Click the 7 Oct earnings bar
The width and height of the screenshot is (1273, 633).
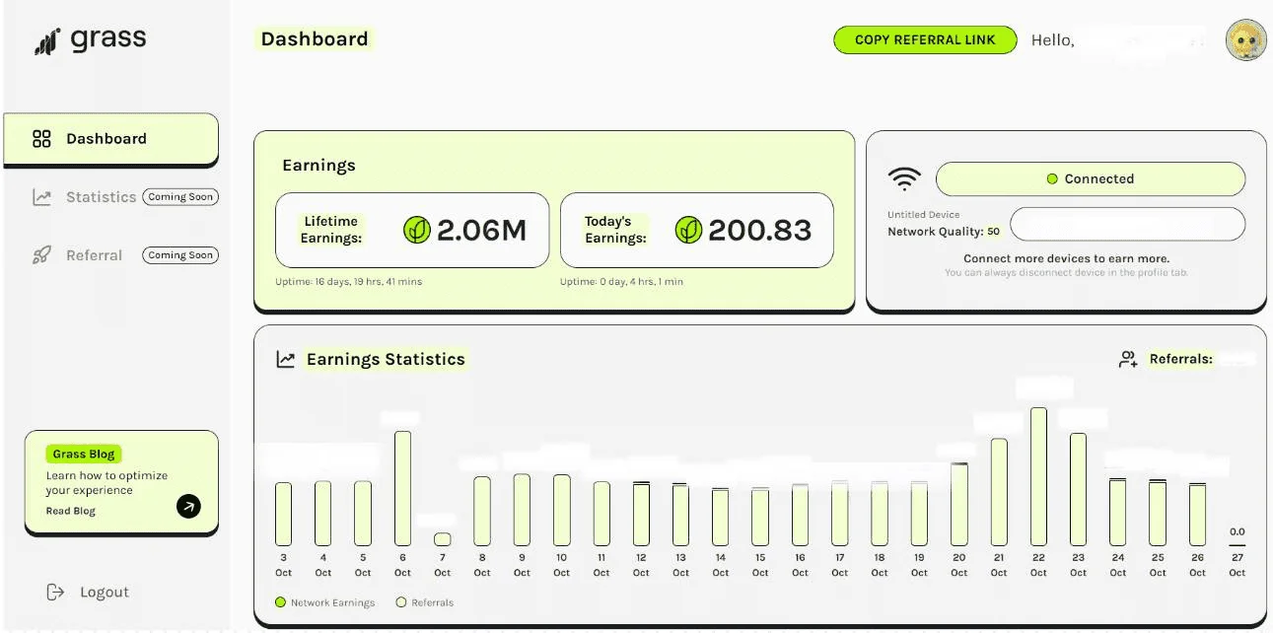(443, 539)
